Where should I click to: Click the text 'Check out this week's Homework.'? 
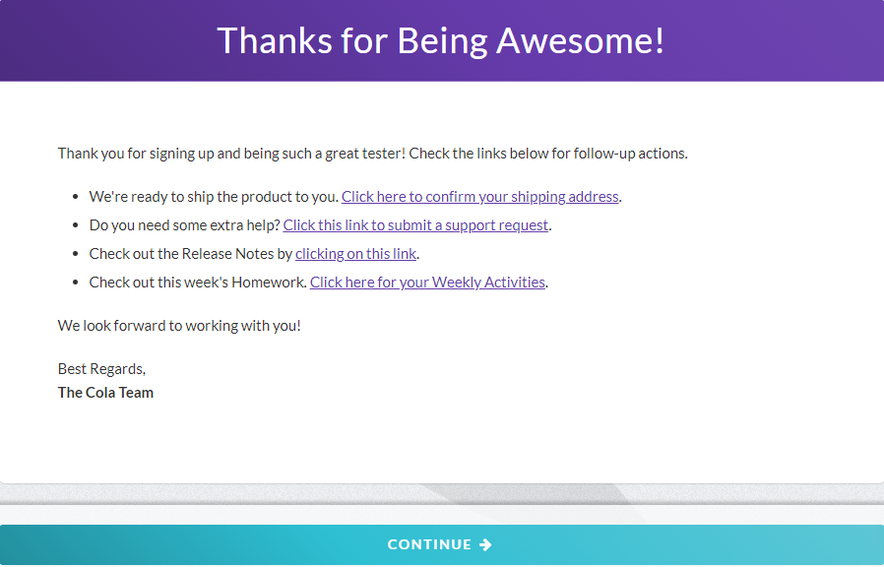point(198,282)
